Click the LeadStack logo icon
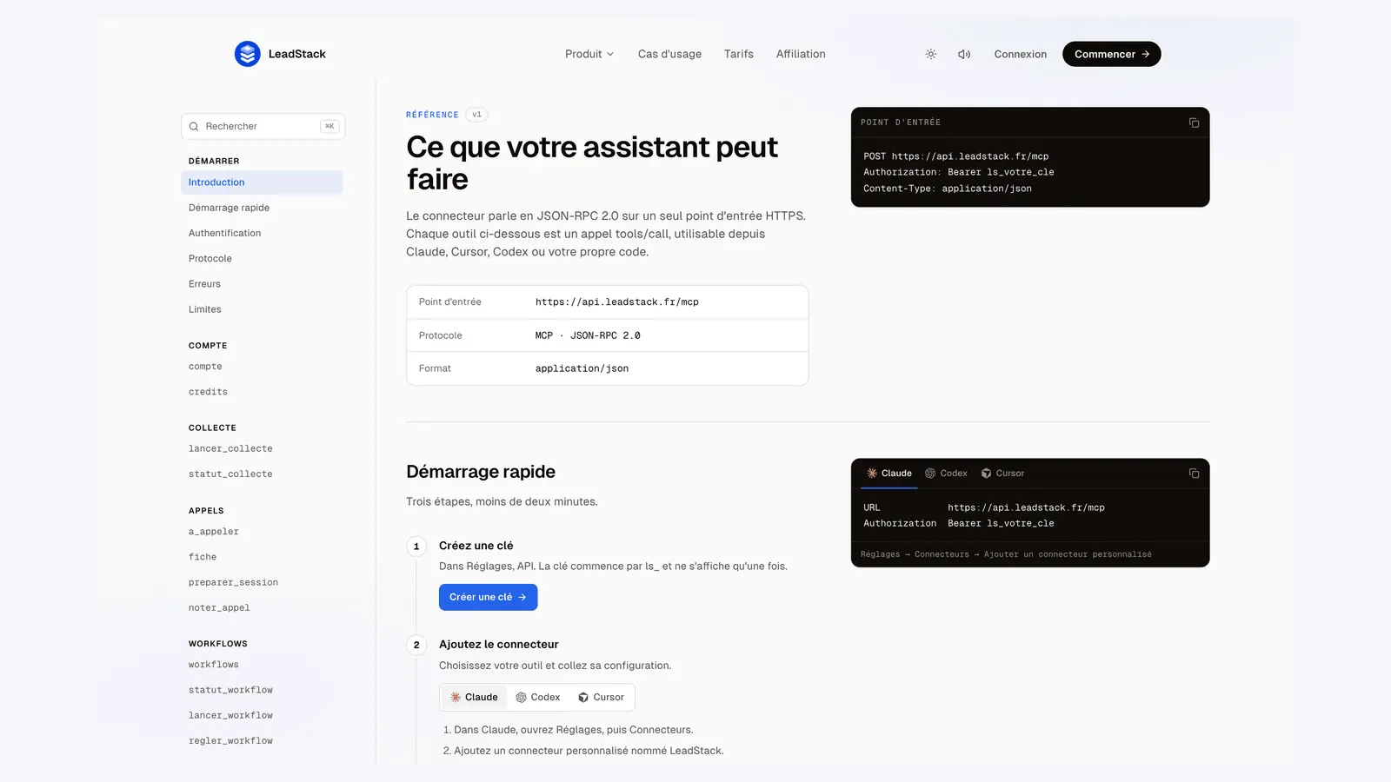Image resolution: width=1391 pixels, height=782 pixels. 248,54
